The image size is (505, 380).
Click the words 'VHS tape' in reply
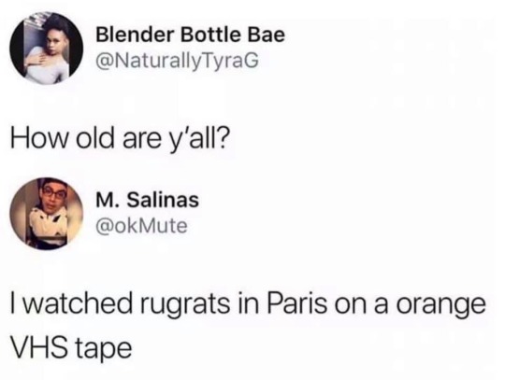pos(71,348)
